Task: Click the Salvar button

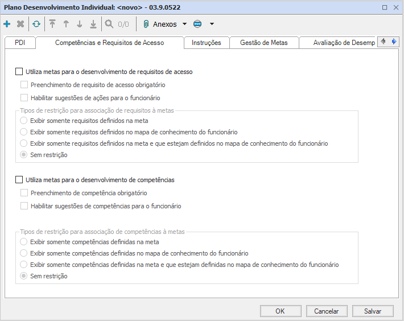Action: [x=373, y=311]
